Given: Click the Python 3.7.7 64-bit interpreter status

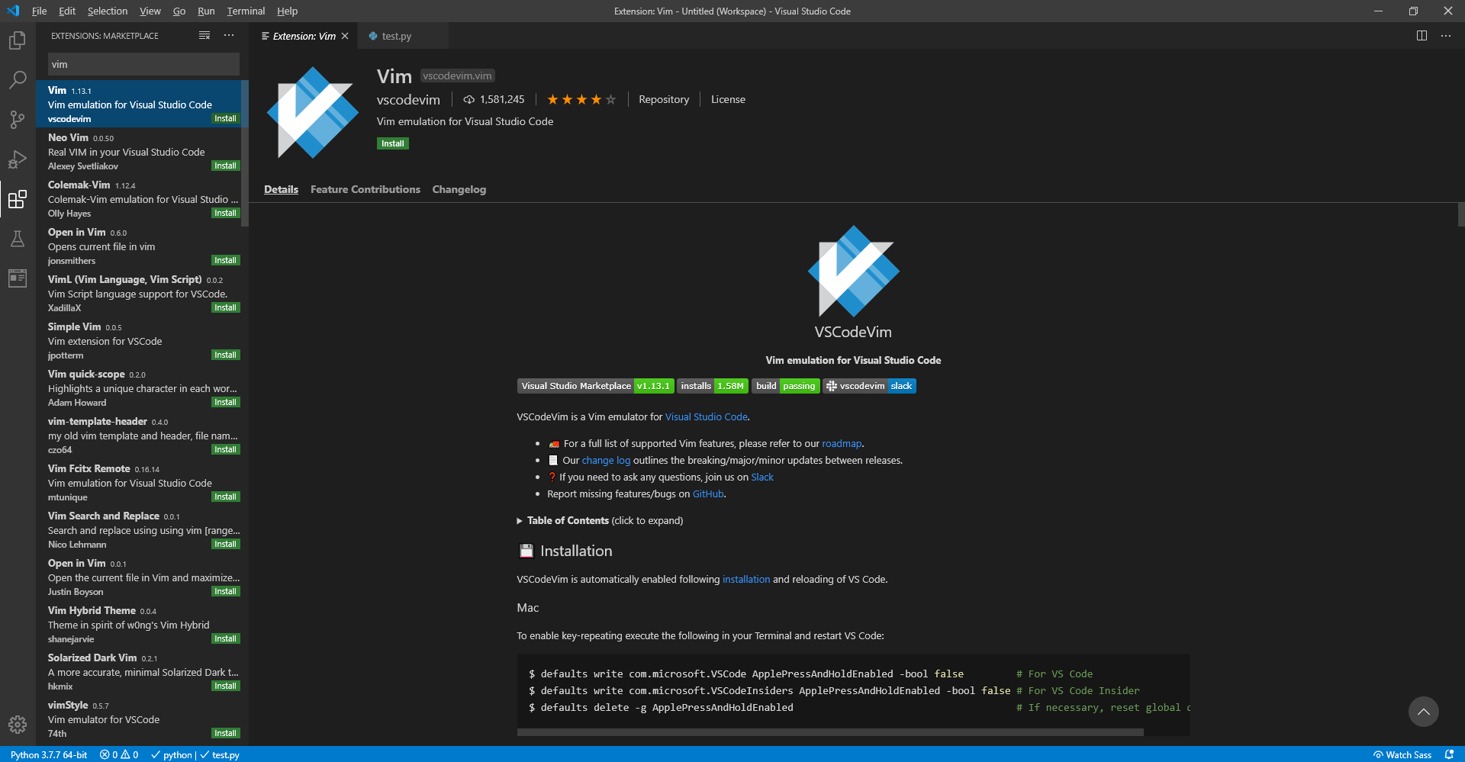Looking at the screenshot, I should coord(49,754).
